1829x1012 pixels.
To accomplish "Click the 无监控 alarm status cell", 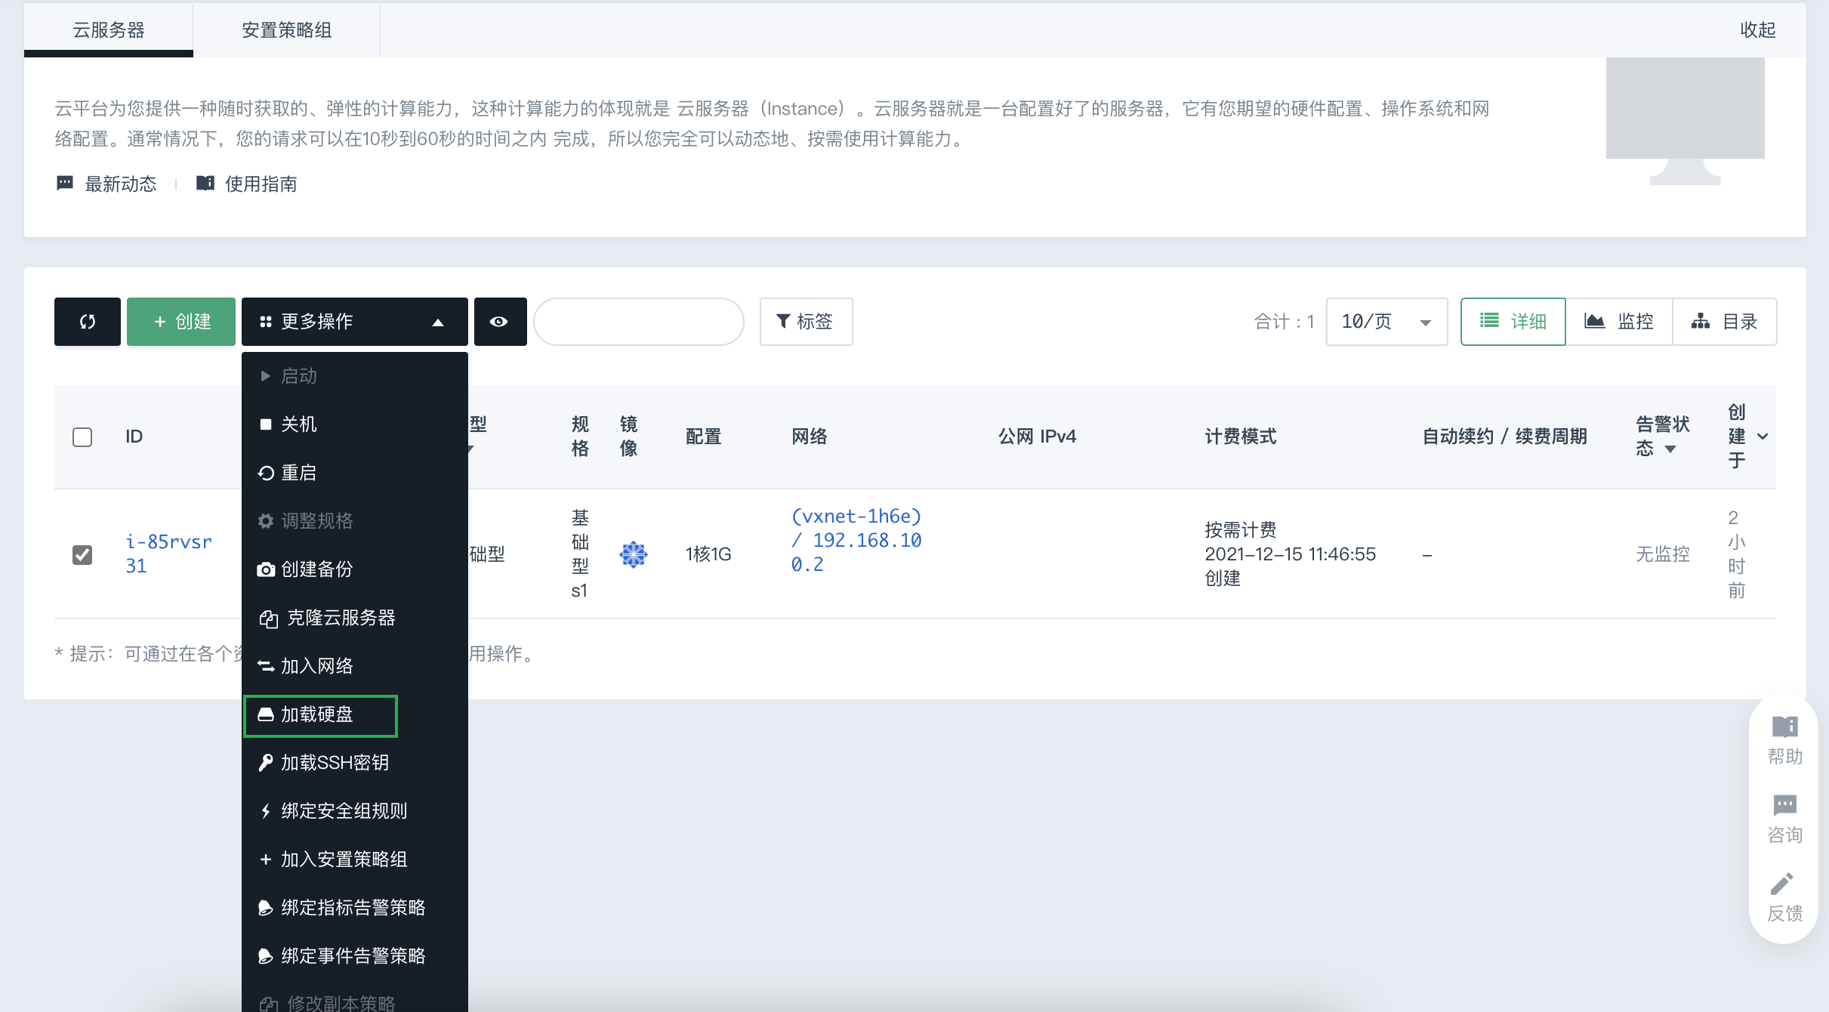I will click(x=1663, y=554).
